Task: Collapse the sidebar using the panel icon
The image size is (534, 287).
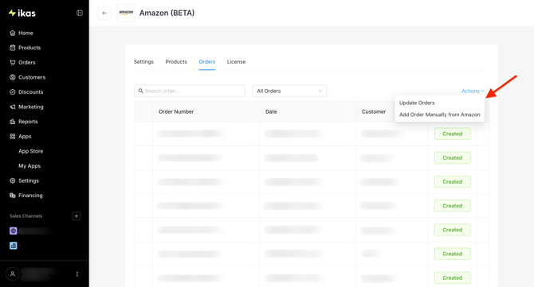Action: tap(80, 13)
